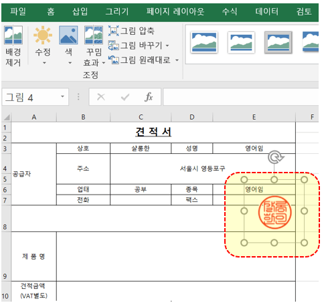Click the rotation handle above the stamp
This screenshot has height=307, width=324.
[275, 157]
